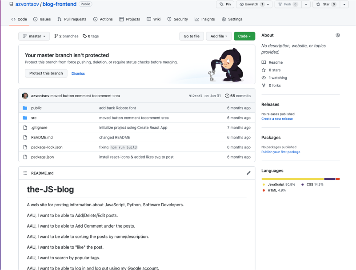Open the green Code dropdown
The width and height of the screenshot is (356, 270).
(244, 36)
